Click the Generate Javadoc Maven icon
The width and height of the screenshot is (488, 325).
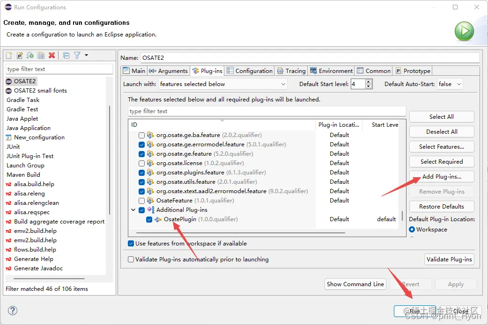pos(9,268)
